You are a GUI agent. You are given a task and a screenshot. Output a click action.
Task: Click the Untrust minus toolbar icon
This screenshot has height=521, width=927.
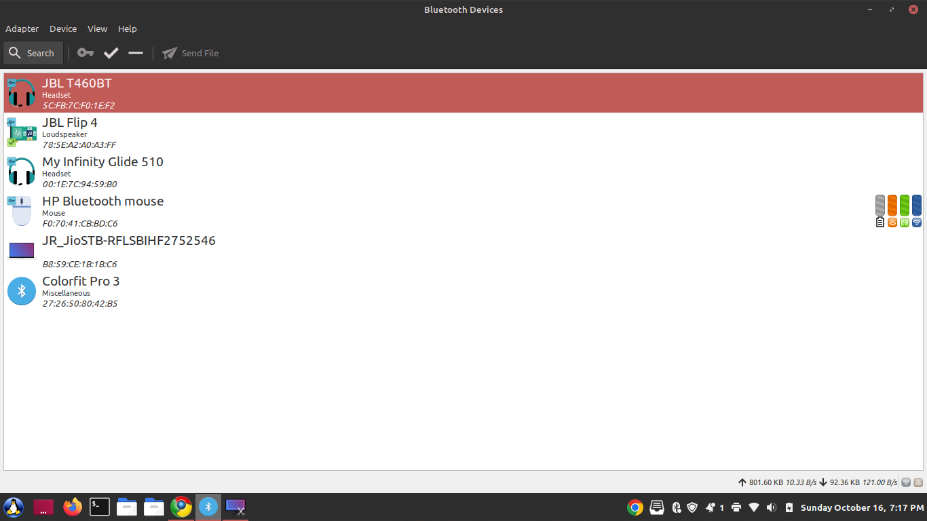click(x=135, y=52)
